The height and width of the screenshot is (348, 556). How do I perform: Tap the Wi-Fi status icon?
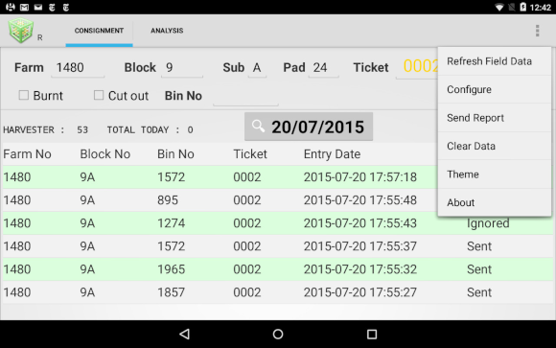coord(499,7)
